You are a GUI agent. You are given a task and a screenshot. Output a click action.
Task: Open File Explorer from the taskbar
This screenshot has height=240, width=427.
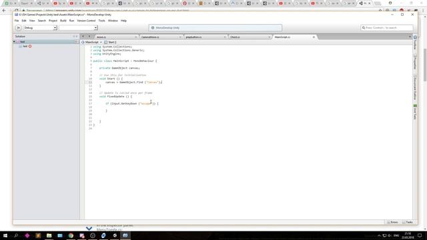coord(49,235)
